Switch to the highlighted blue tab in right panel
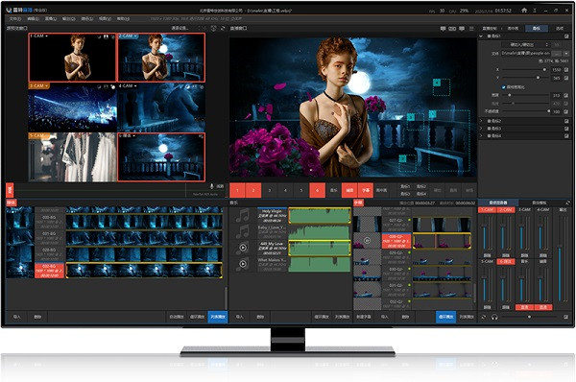 tap(537, 28)
